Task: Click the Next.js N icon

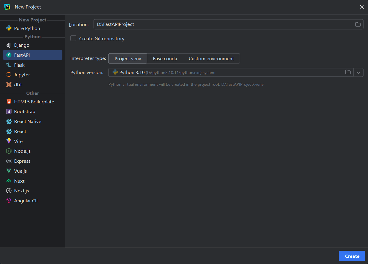Action: point(9,191)
